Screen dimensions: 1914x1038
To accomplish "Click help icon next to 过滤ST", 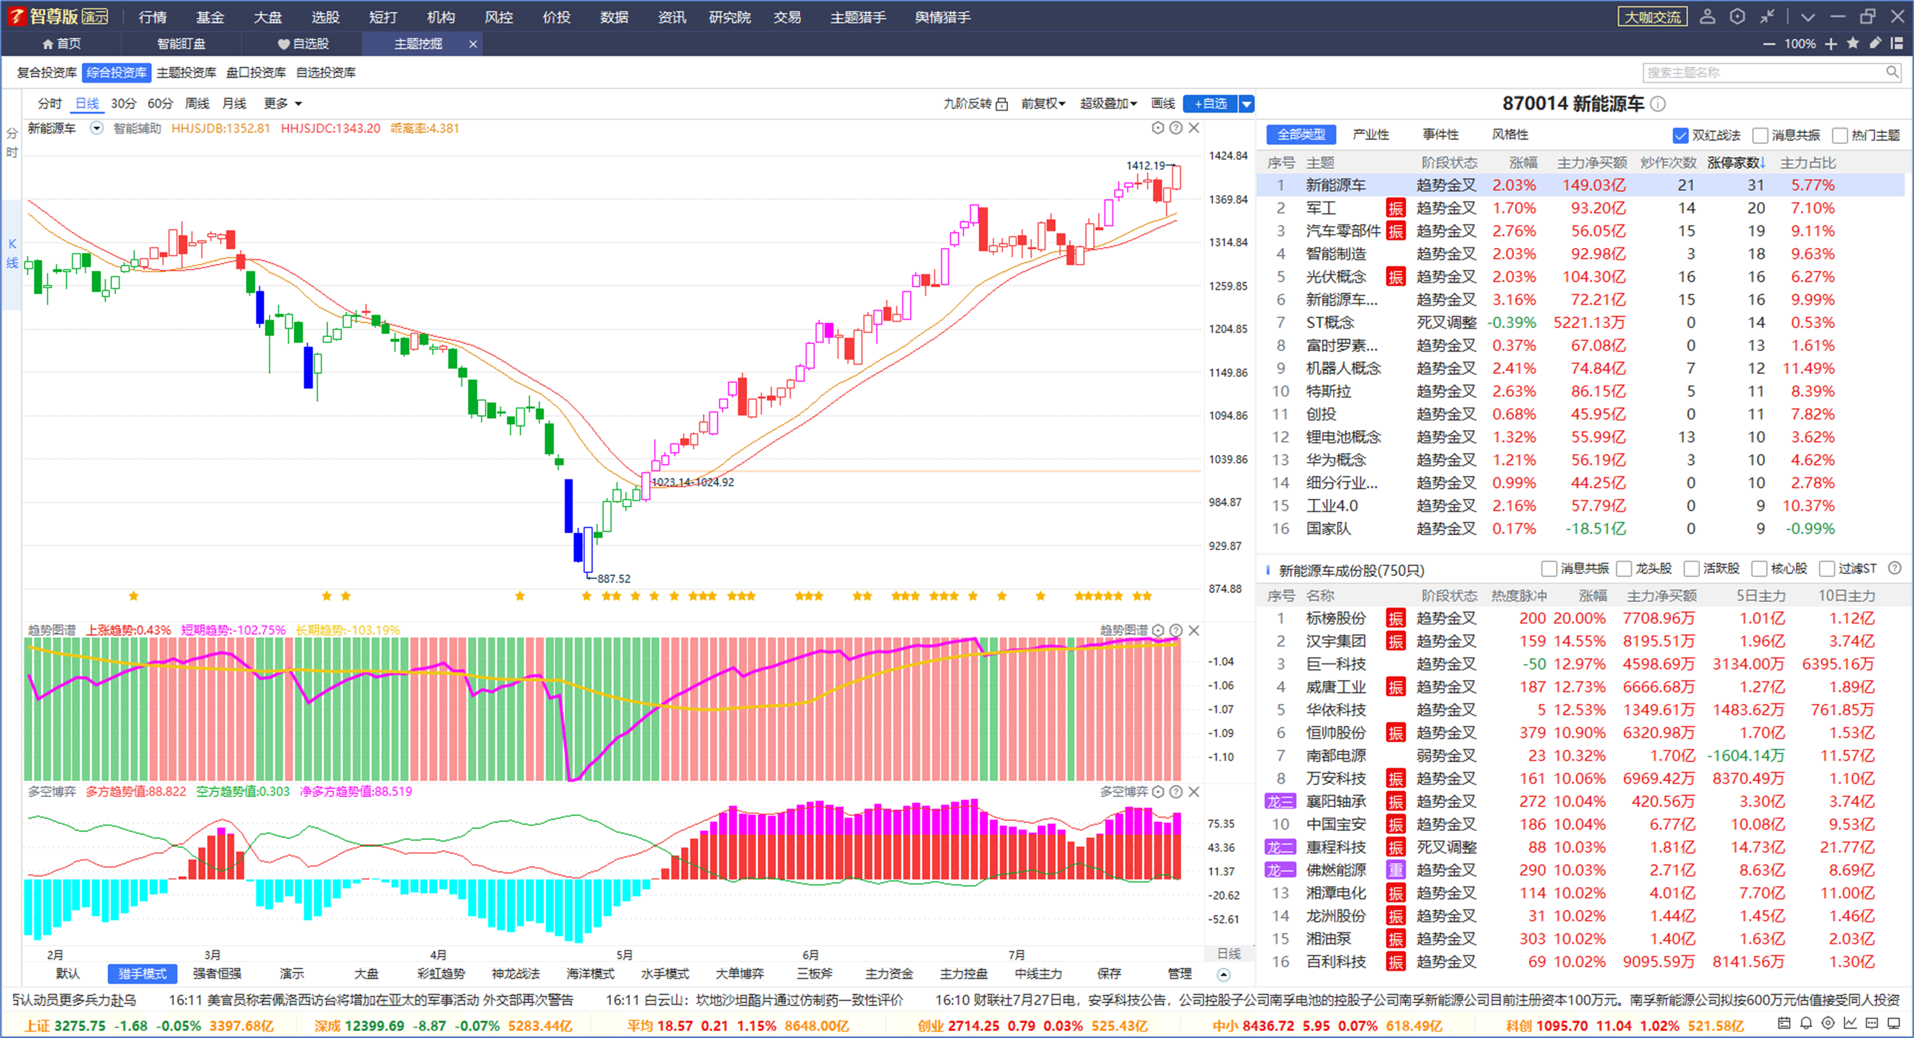I will coord(1895,568).
